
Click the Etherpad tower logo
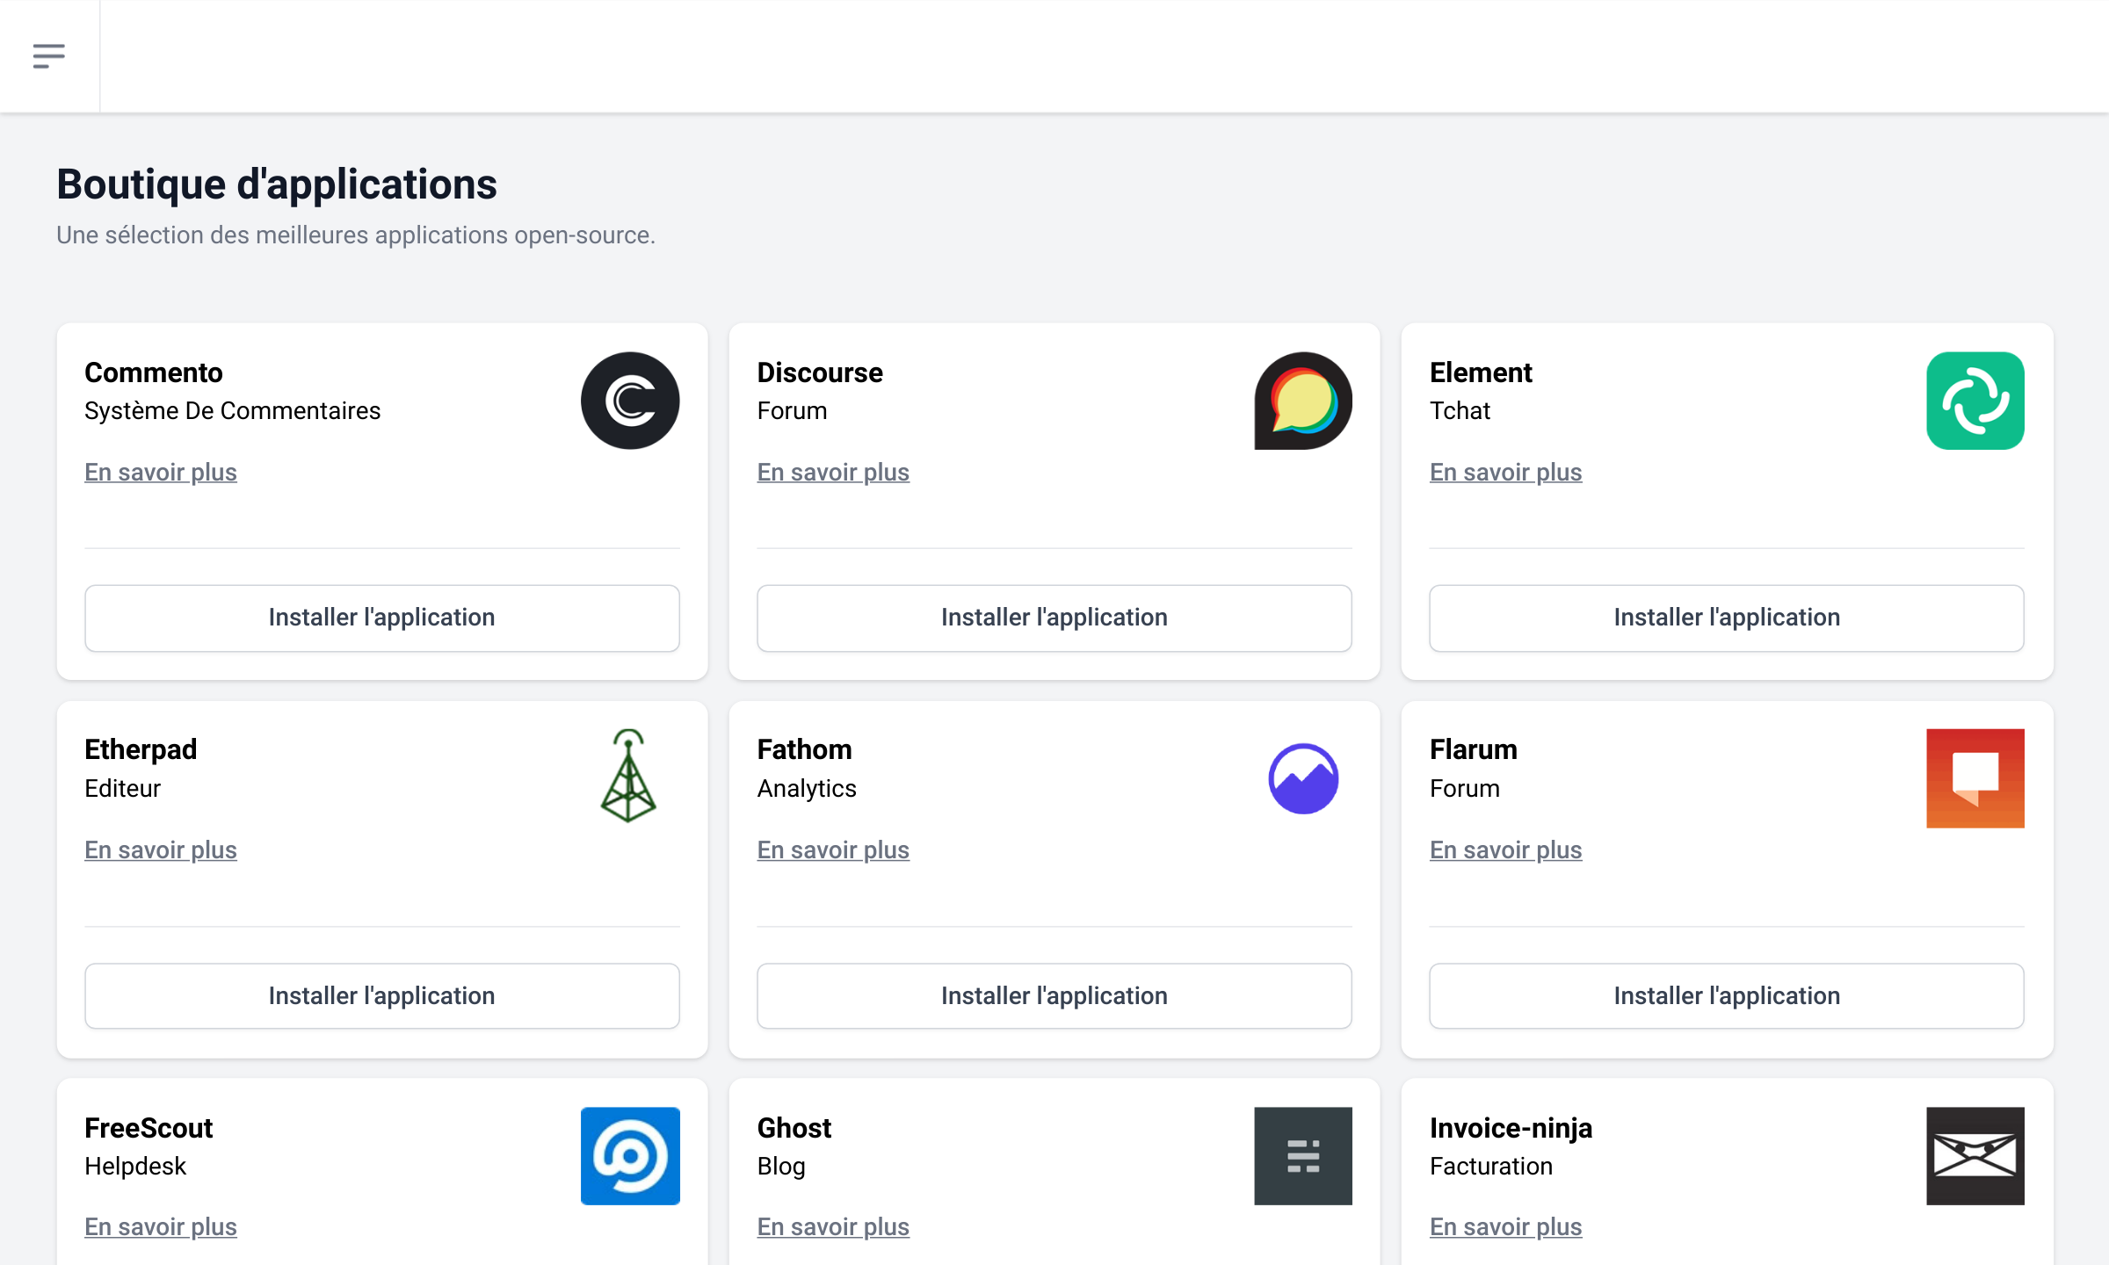(628, 777)
